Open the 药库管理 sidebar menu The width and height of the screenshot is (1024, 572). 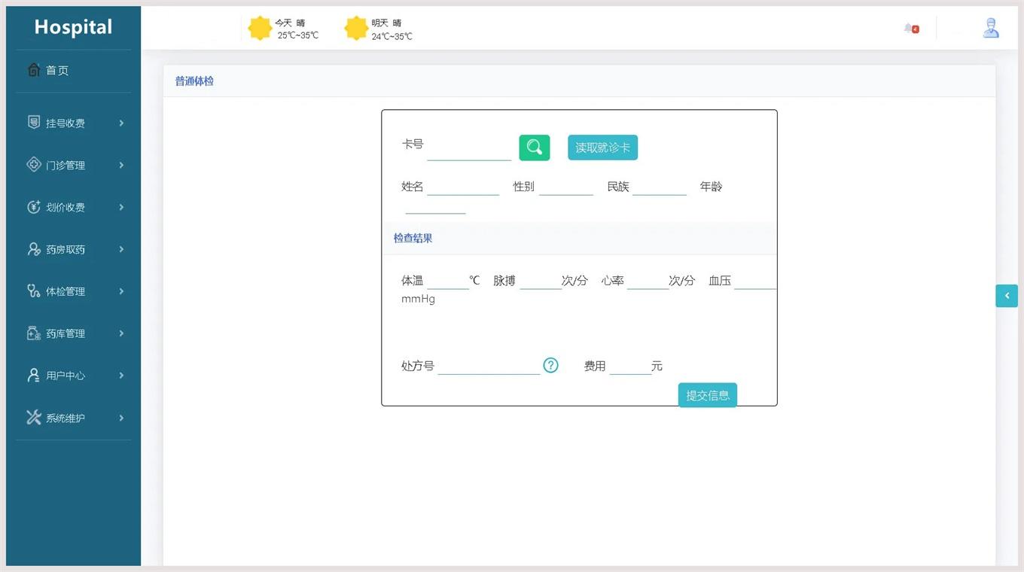click(x=66, y=333)
